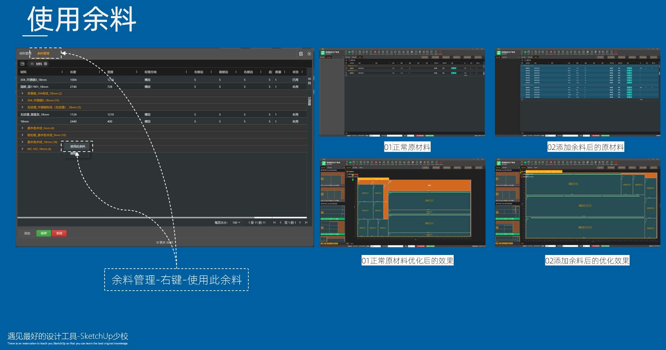Click the red 关闭 button
The image size is (666, 350).
(x=59, y=233)
